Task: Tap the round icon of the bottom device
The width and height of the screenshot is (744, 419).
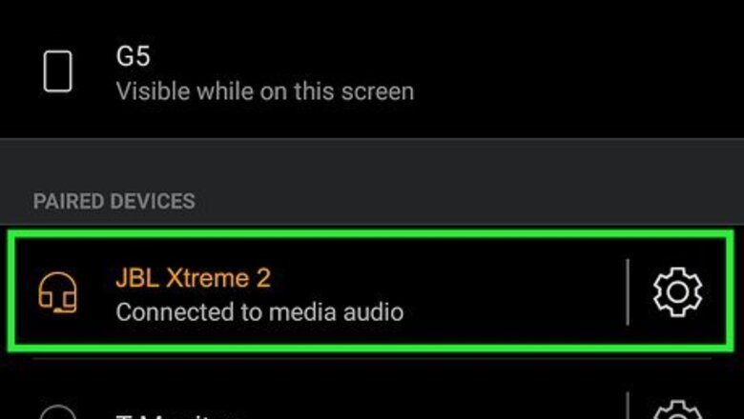Action: coord(57,412)
